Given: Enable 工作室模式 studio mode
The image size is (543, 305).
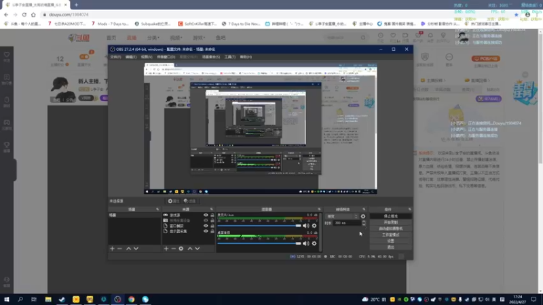Looking at the screenshot, I should pos(391,235).
